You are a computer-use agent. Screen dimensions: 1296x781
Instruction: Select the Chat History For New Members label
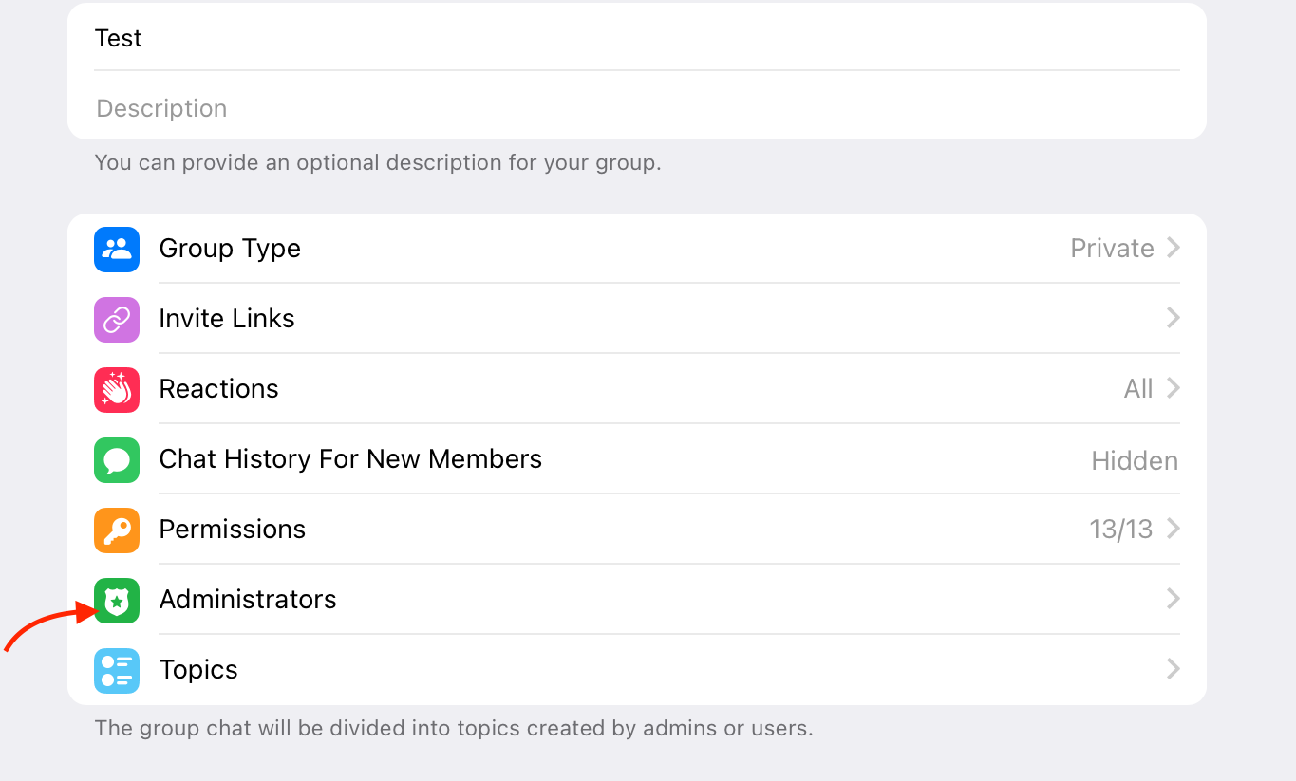pos(350,459)
